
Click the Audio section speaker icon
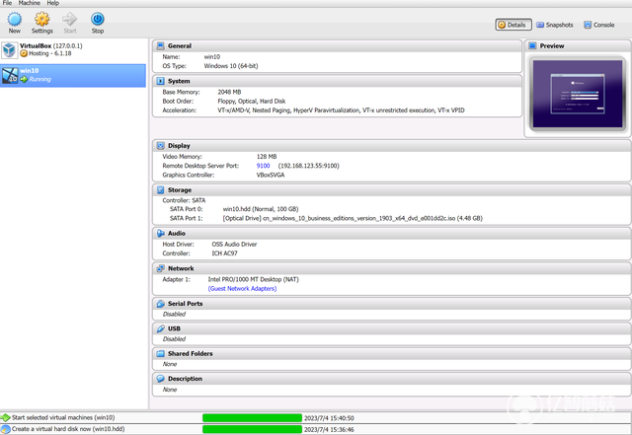click(x=160, y=233)
